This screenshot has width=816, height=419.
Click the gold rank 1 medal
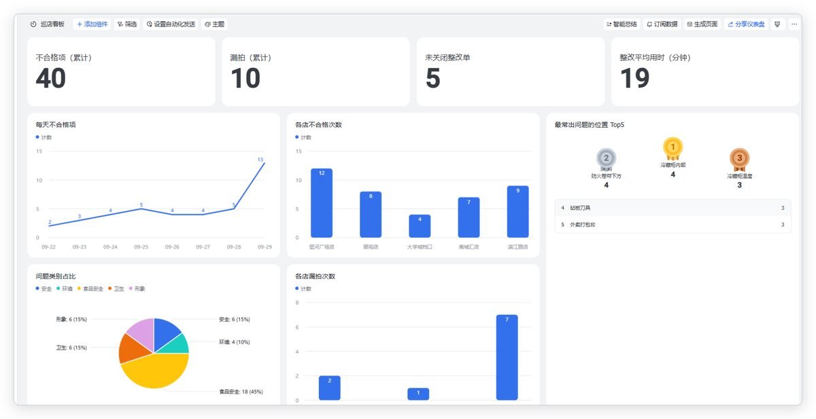[x=673, y=148]
